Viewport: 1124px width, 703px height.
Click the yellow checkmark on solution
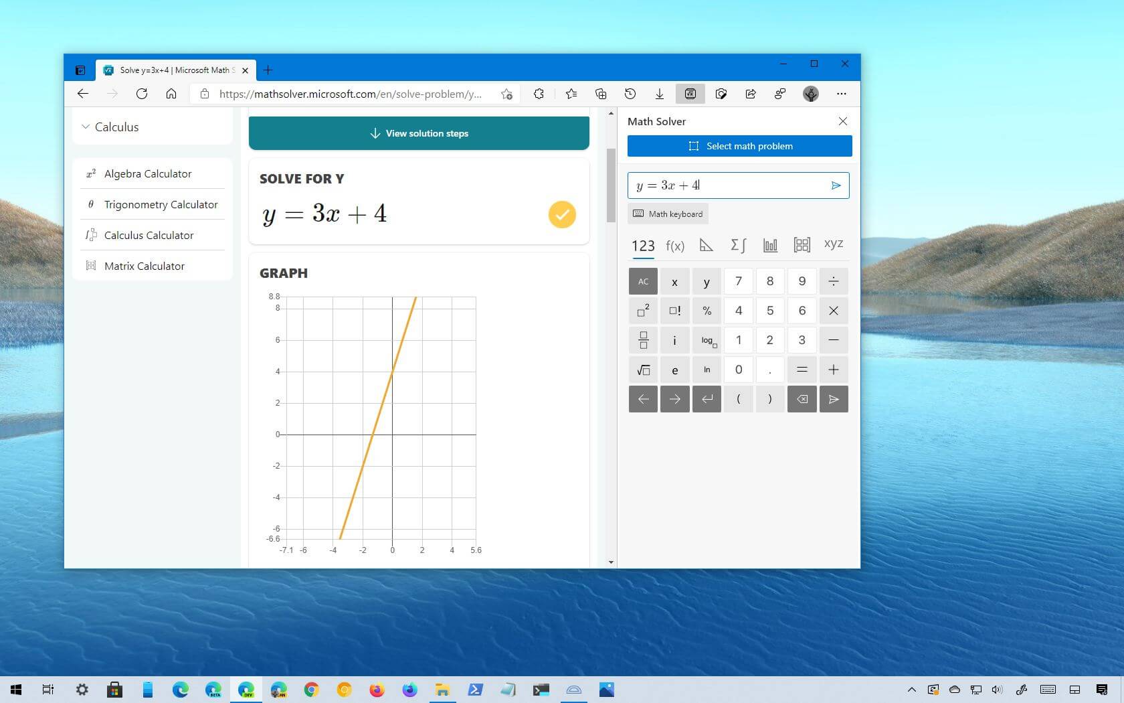(562, 214)
